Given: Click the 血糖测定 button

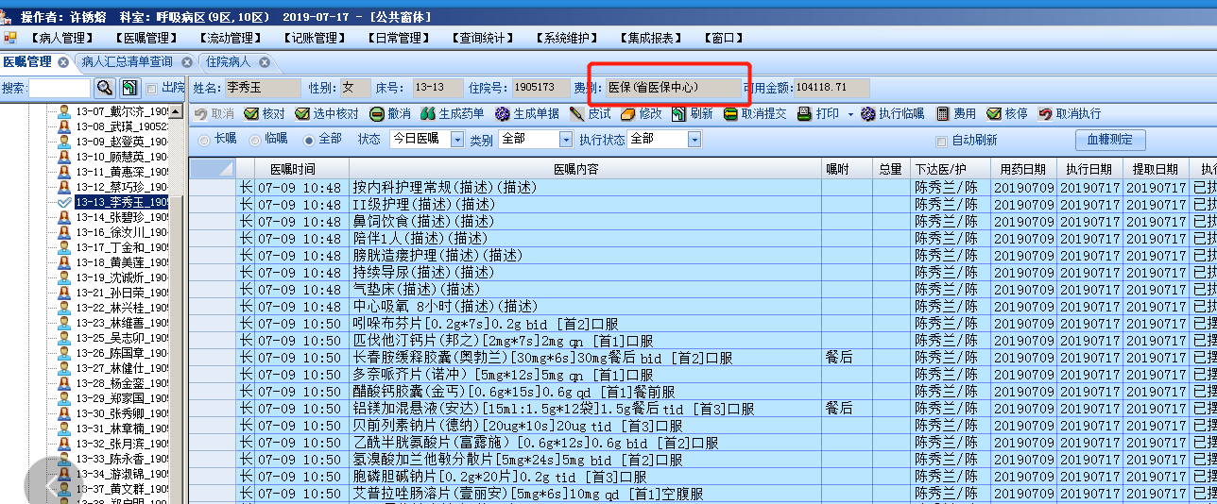Looking at the screenshot, I should pyautogui.click(x=1110, y=140).
